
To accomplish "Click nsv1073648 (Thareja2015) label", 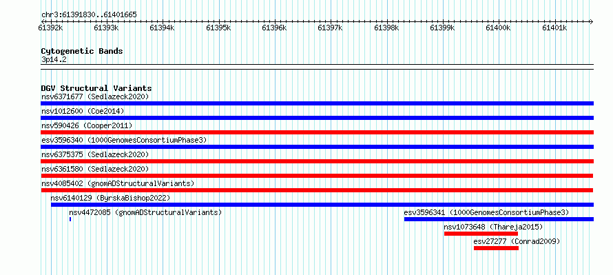I will click(493, 227).
